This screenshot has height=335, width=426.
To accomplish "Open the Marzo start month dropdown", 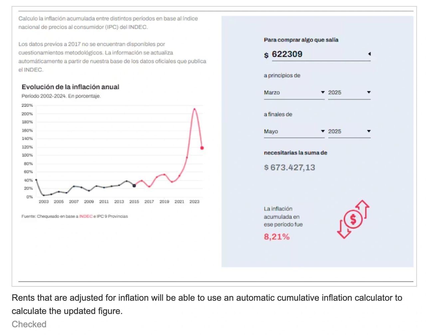I will (294, 93).
